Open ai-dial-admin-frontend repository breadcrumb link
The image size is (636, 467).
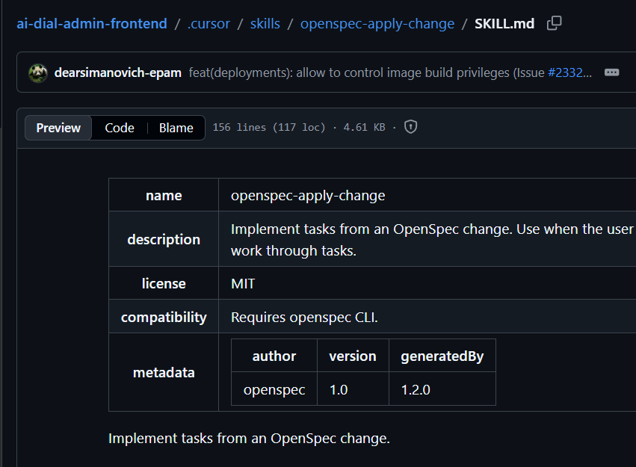click(92, 24)
